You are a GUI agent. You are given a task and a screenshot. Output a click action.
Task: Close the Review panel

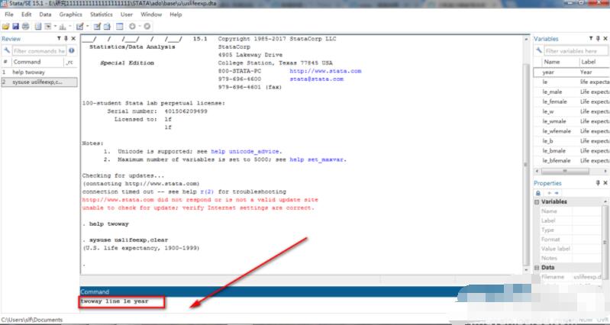73,38
